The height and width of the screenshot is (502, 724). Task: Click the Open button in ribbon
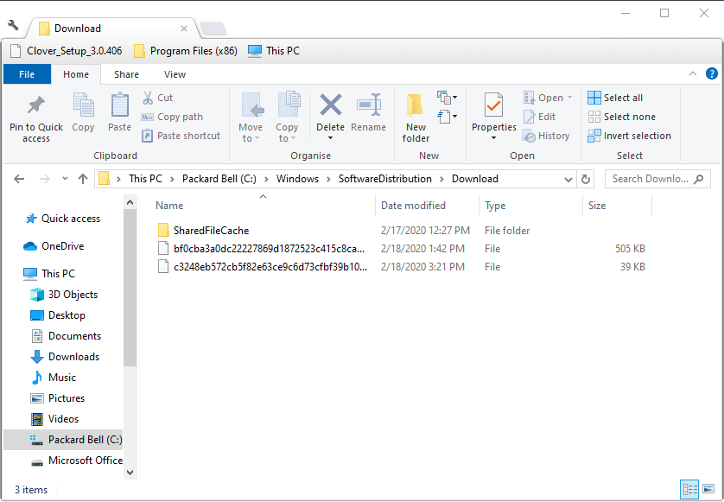click(543, 98)
